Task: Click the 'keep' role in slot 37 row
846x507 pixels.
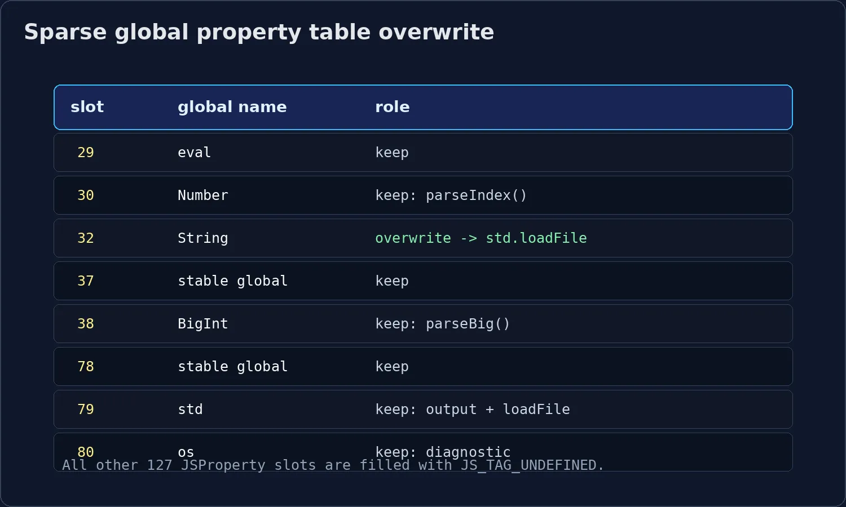Action: [392, 281]
